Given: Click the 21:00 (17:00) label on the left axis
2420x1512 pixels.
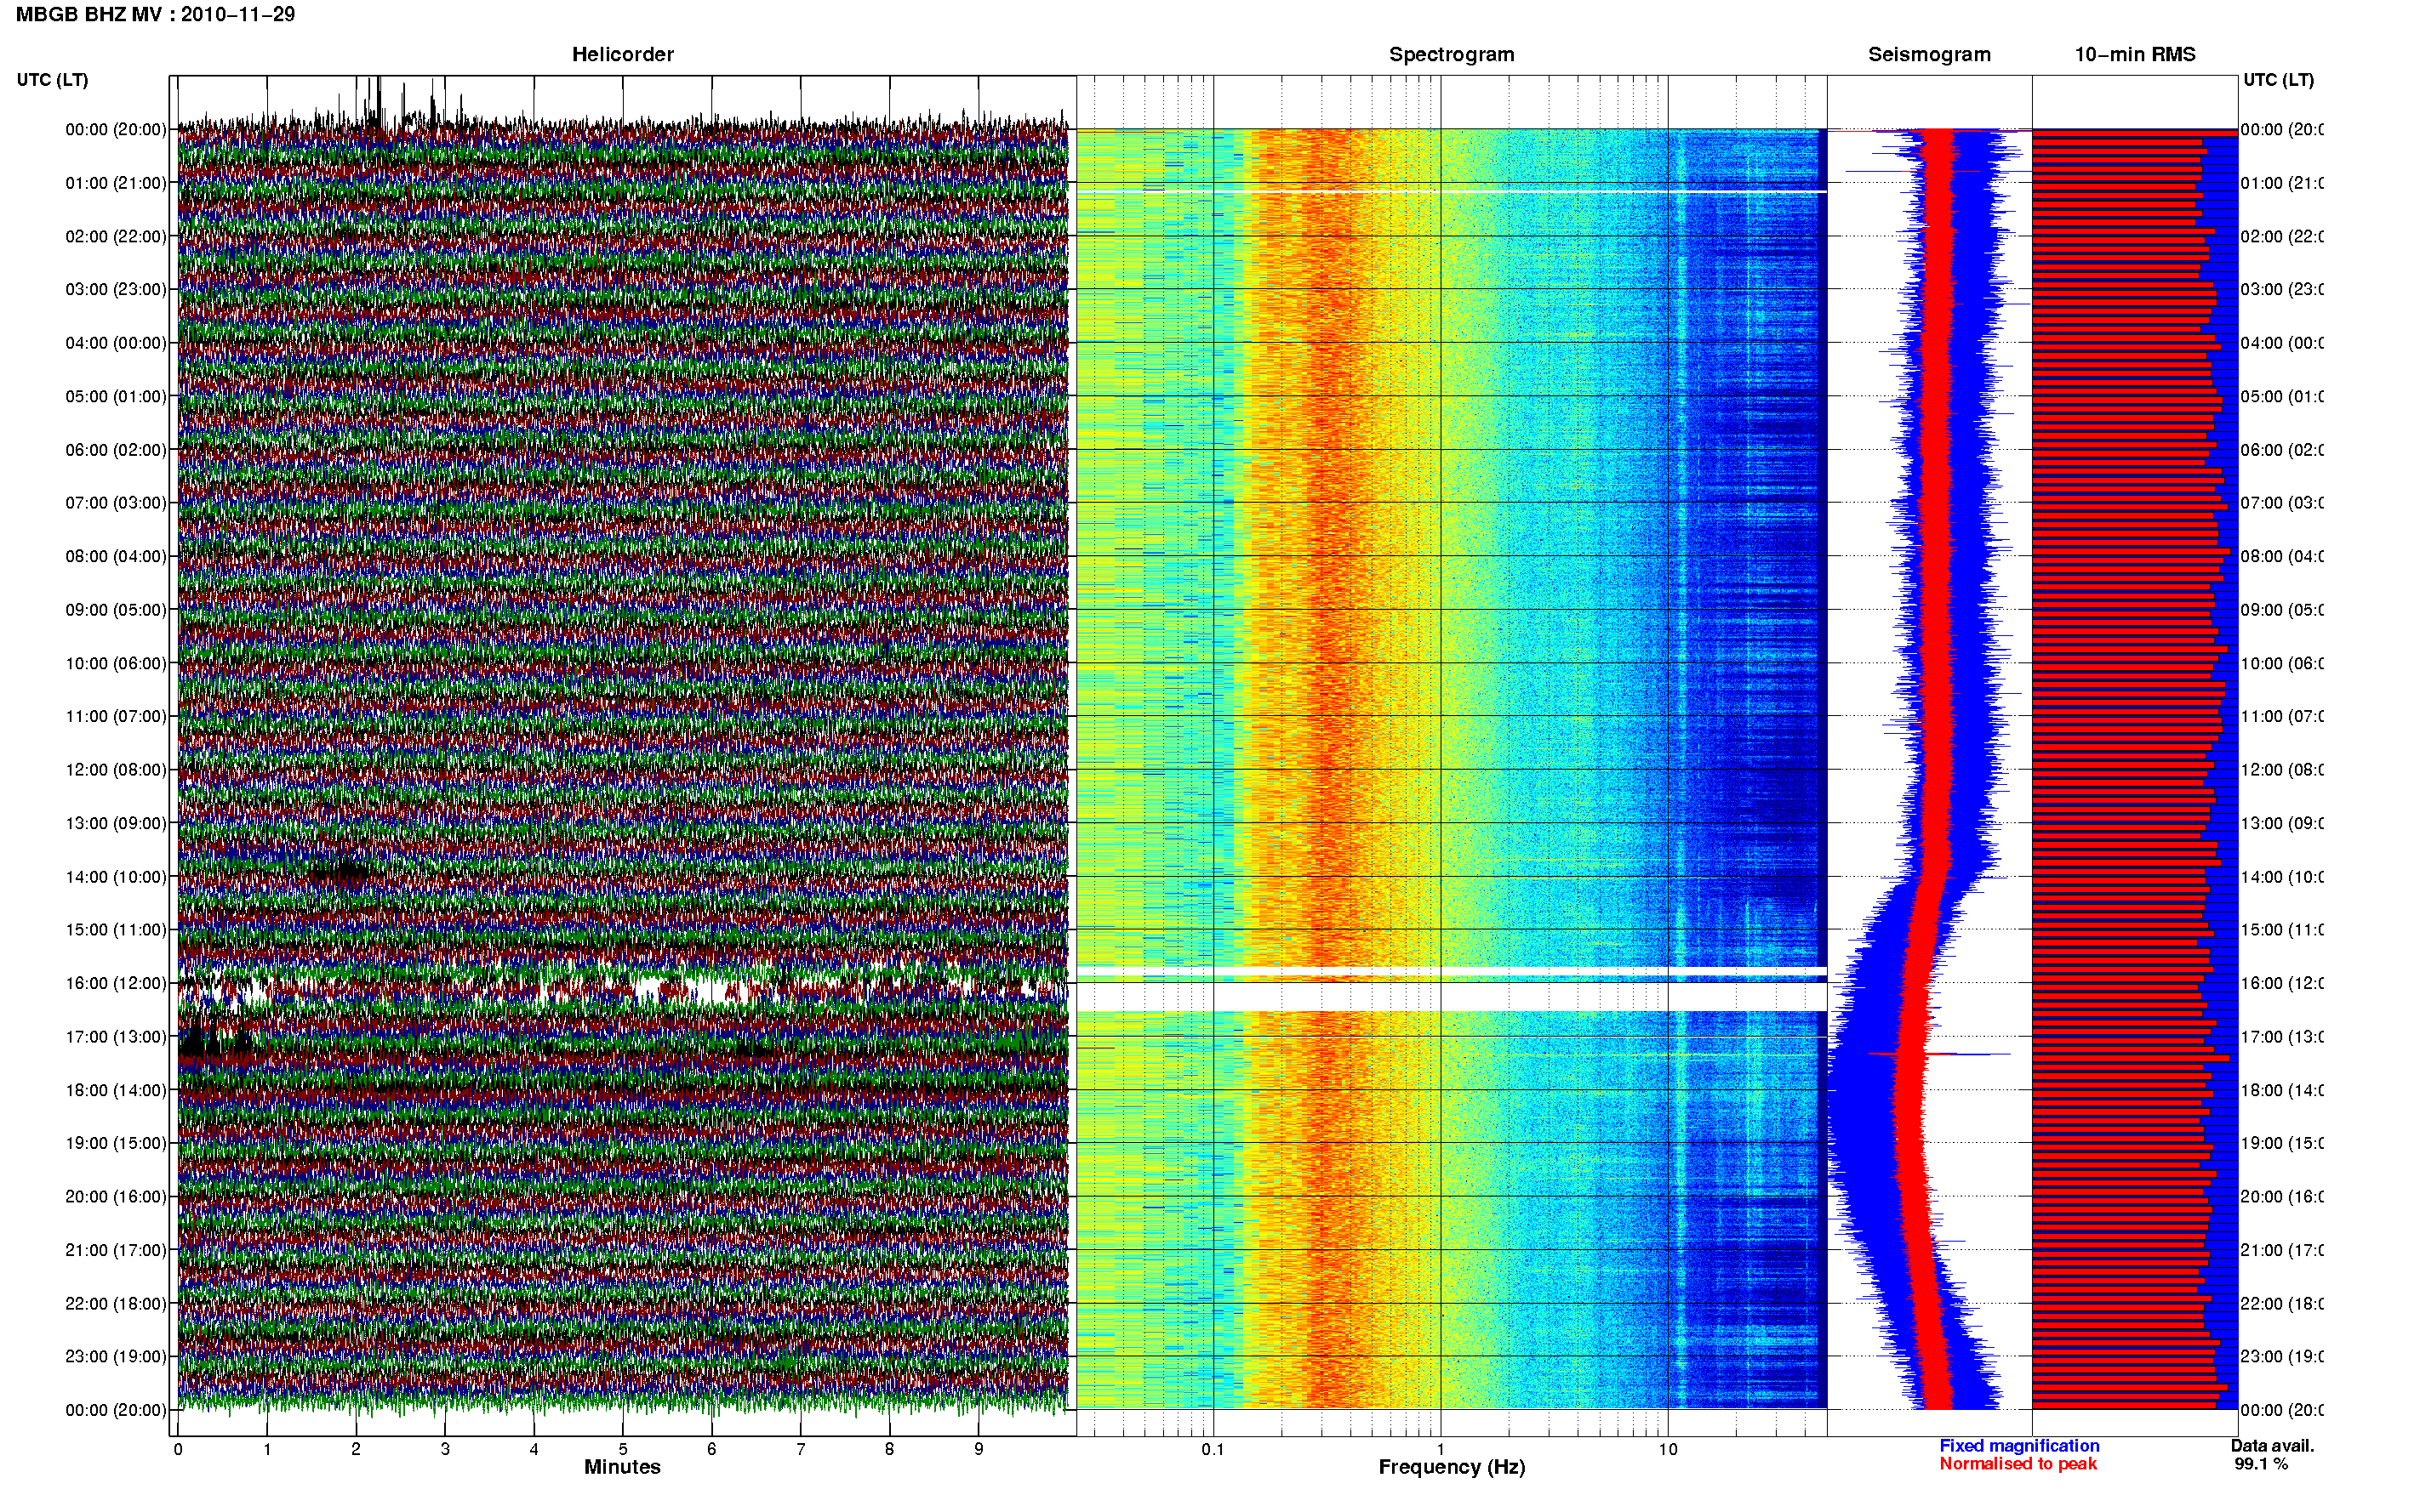Looking at the screenshot, I should (116, 1250).
